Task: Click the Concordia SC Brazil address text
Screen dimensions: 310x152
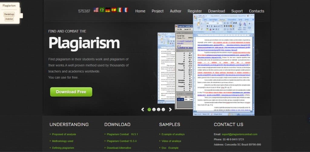Action: pyautogui.click(x=243, y=144)
